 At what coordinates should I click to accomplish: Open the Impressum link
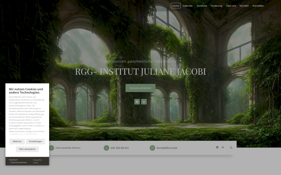pyautogui.click(x=13, y=160)
